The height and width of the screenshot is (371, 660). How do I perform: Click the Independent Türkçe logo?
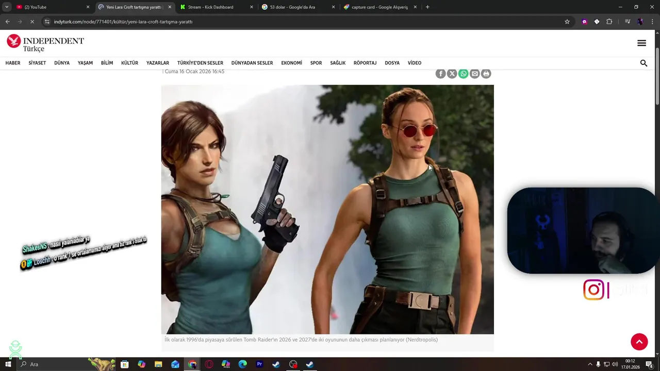pyautogui.click(x=45, y=43)
